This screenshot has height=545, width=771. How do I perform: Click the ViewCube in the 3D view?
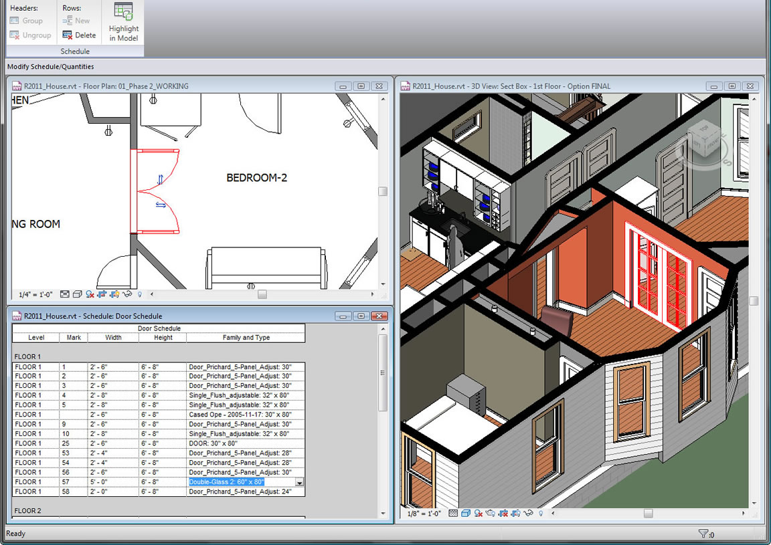[x=706, y=140]
